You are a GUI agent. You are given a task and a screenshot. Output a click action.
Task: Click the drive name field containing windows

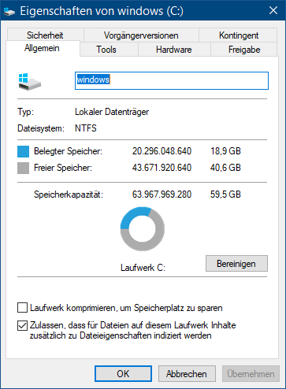coord(172,80)
